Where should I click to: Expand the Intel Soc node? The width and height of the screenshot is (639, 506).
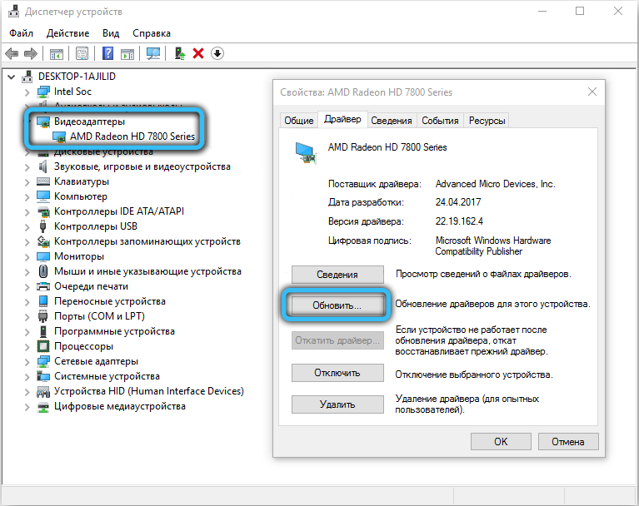coord(27,92)
